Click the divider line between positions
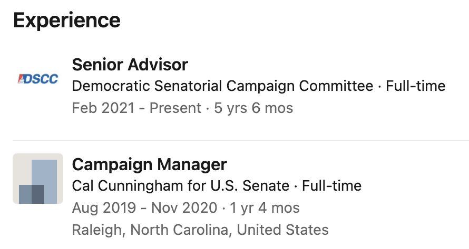 click(241, 140)
